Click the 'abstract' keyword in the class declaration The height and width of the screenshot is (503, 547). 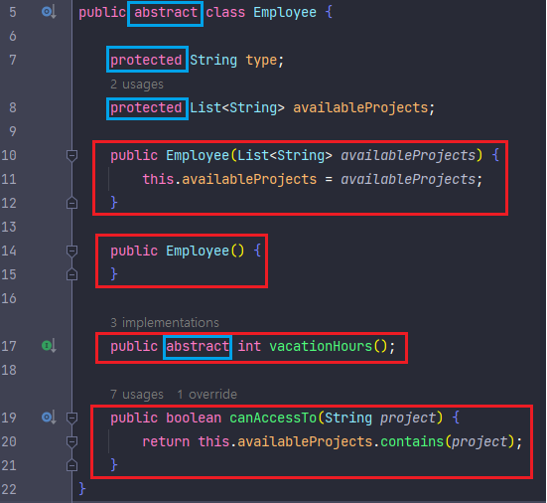166,13
